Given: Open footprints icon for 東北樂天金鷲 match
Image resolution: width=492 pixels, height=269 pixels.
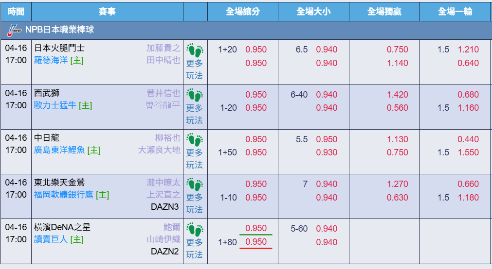Looking at the screenshot, I should [195, 185].
